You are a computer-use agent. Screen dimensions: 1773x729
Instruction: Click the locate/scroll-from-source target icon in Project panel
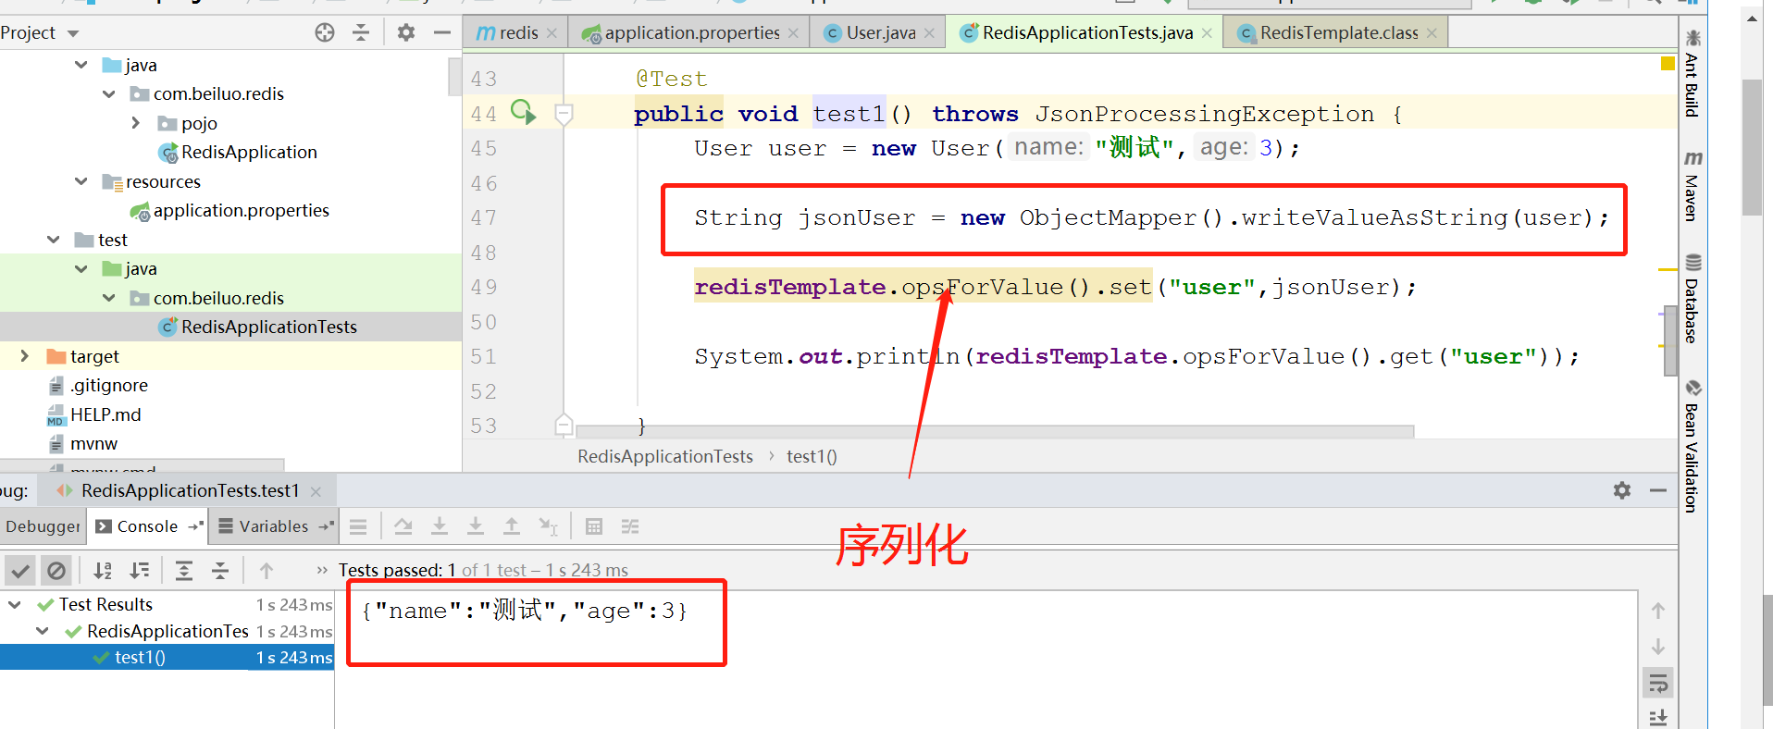click(325, 32)
